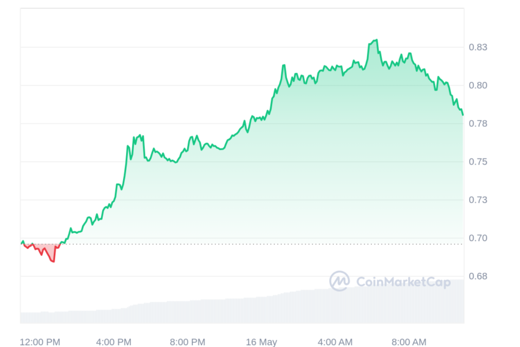The width and height of the screenshot is (520, 347).
Task: Select the 8:00 AM time axis label
Action: coord(409,341)
